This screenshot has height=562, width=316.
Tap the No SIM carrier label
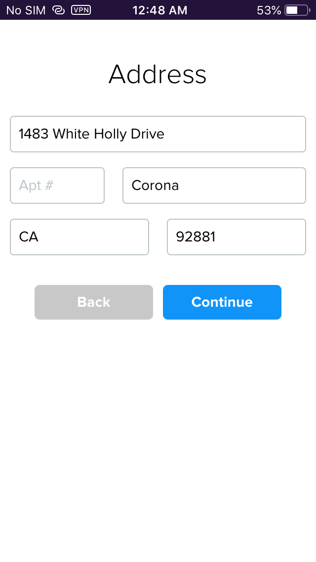pyautogui.click(x=26, y=10)
